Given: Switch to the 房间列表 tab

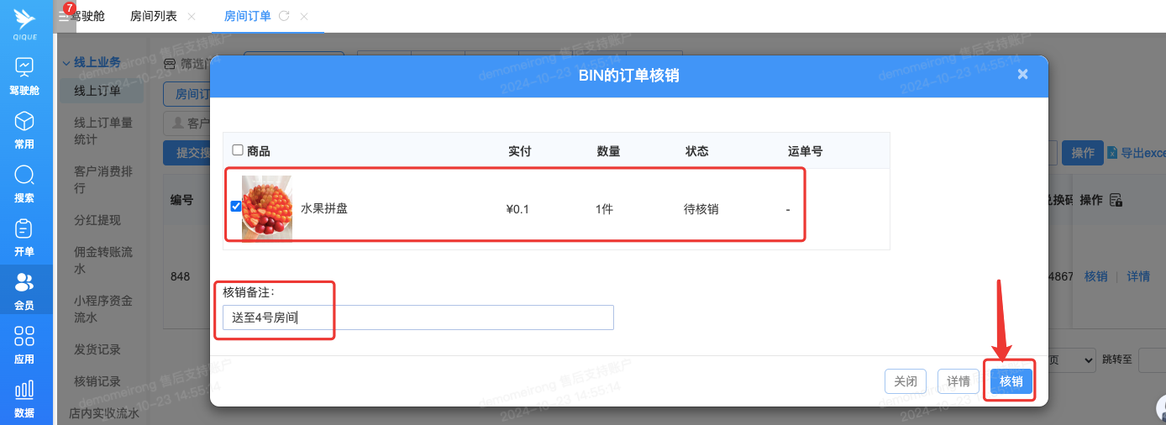Looking at the screenshot, I should [x=154, y=16].
